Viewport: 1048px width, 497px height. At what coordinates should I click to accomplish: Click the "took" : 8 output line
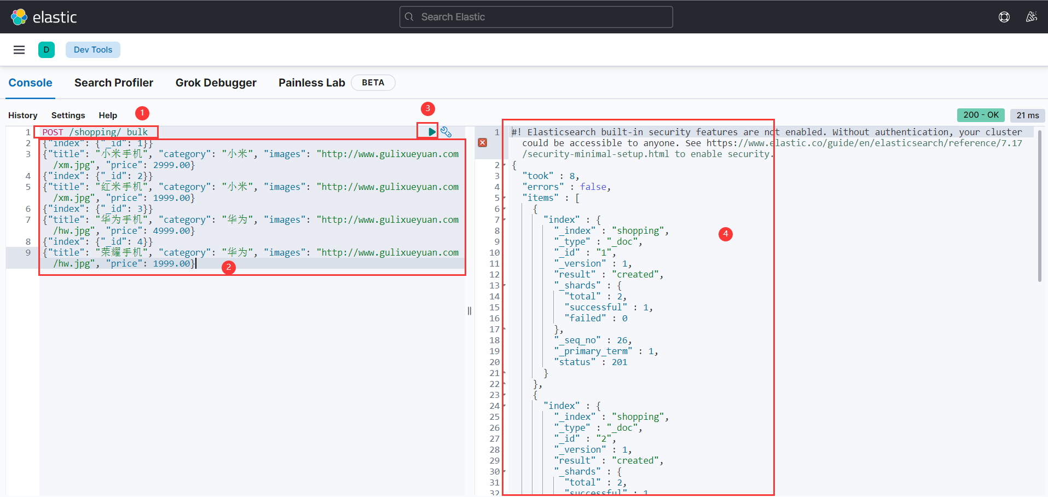tap(551, 176)
